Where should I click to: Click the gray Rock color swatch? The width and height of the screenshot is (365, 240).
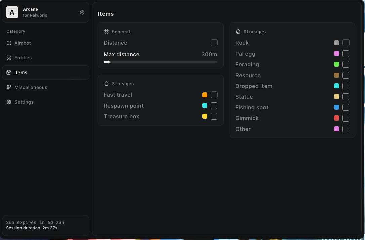(x=337, y=43)
